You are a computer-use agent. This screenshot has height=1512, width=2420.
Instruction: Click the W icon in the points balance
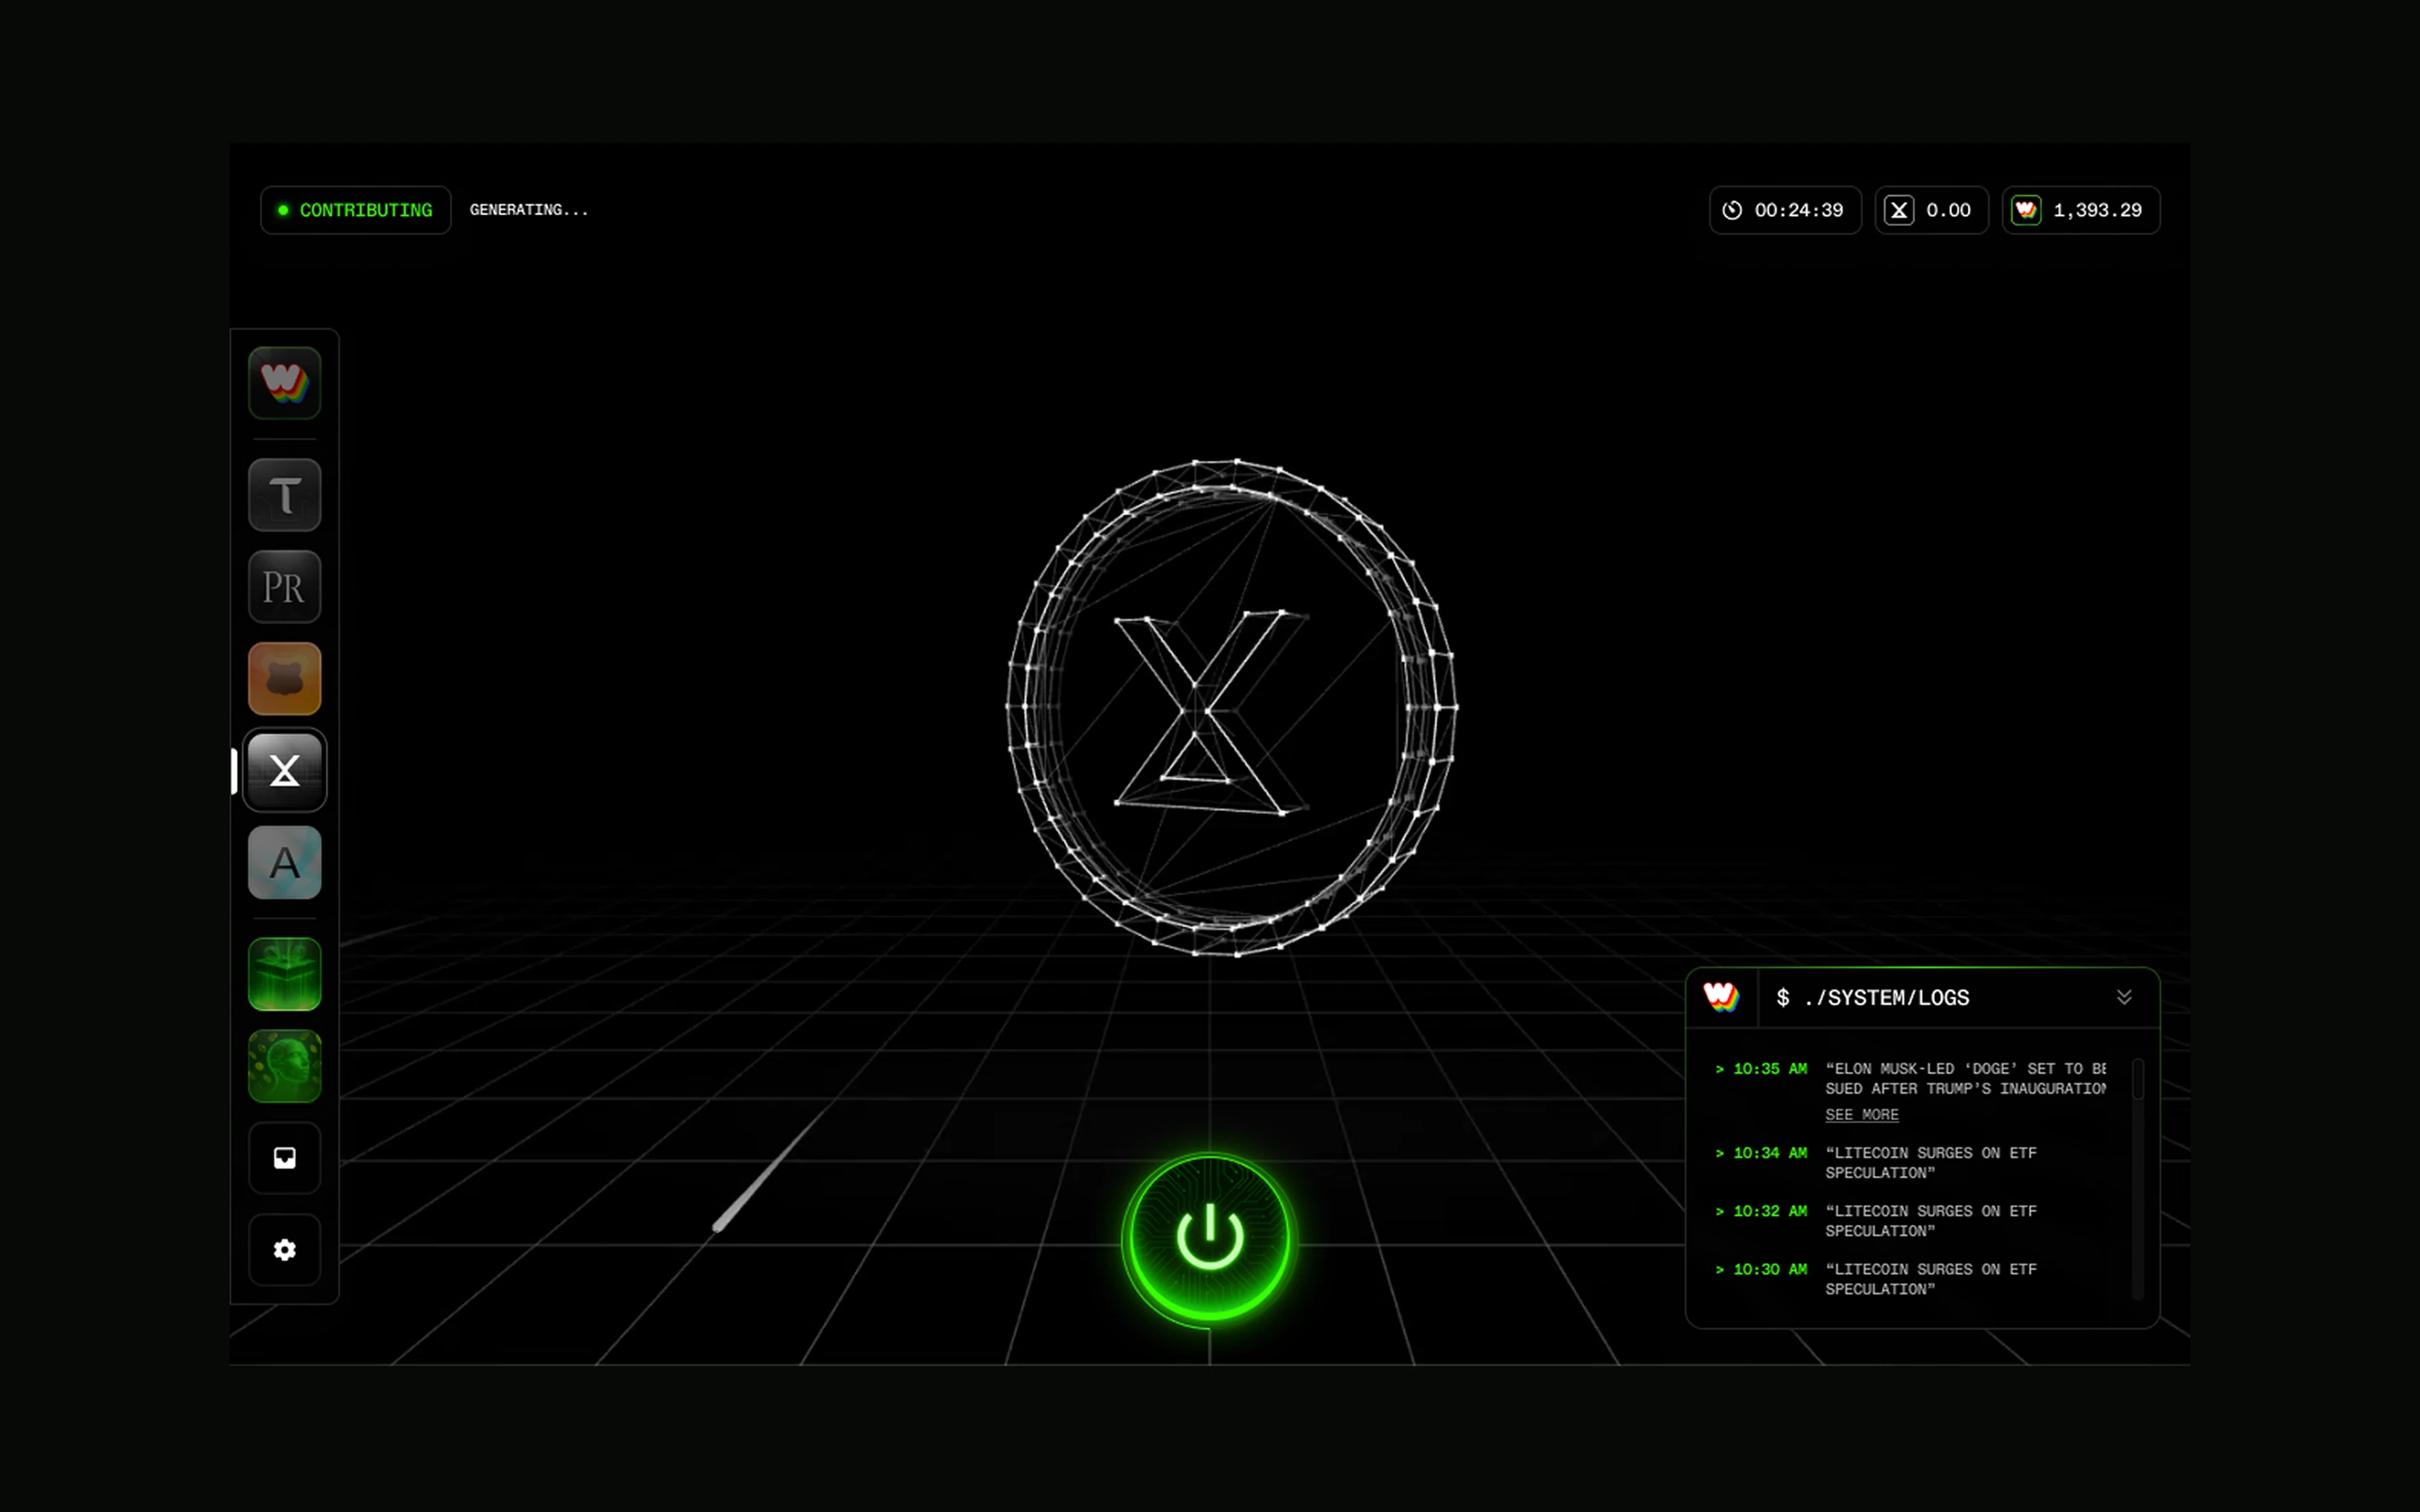click(2026, 210)
